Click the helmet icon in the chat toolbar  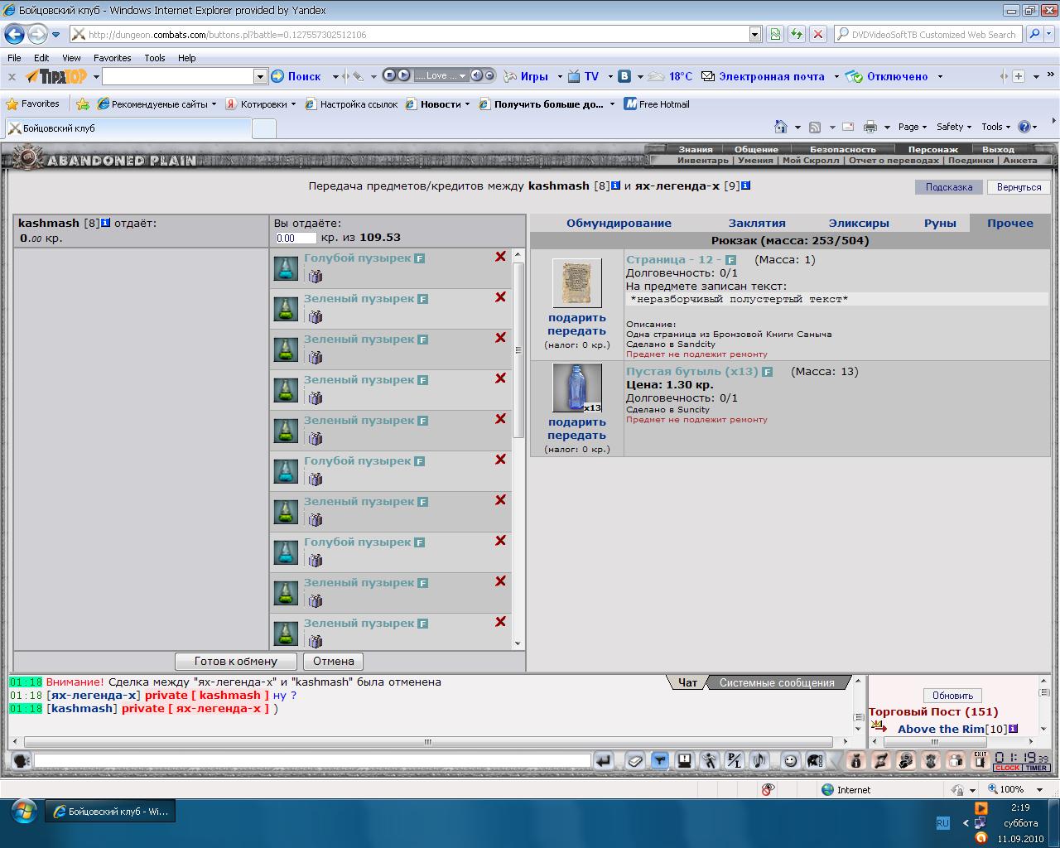815,760
